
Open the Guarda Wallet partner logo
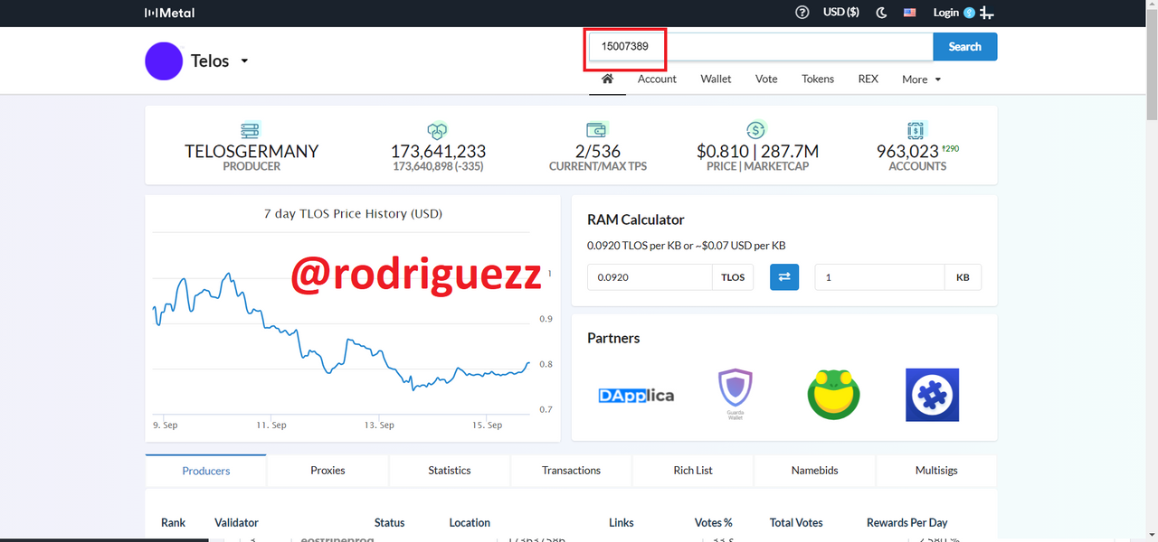click(x=735, y=395)
